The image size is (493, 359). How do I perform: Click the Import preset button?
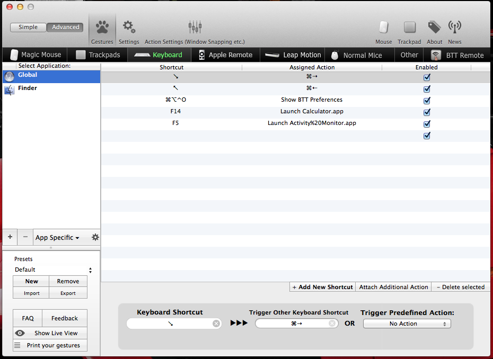pos(31,293)
